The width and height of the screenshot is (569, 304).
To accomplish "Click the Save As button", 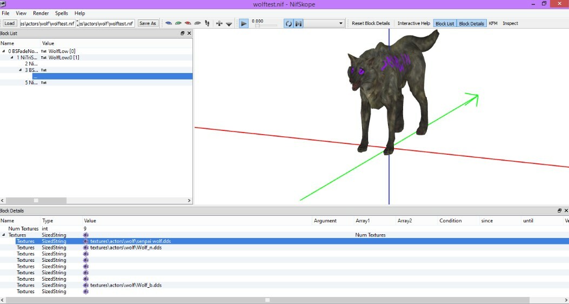I will click(x=148, y=23).
